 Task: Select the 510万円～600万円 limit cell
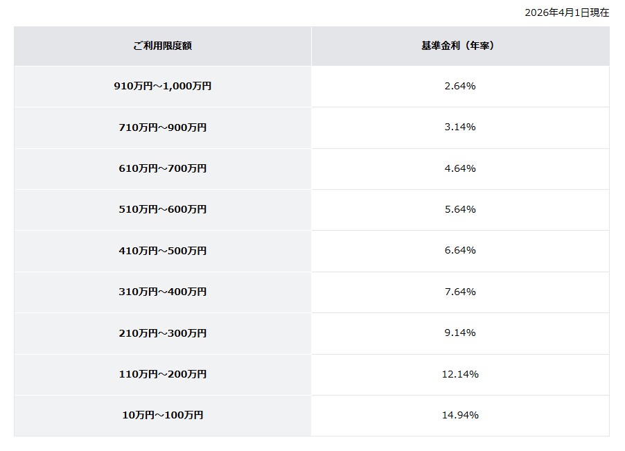tap(162, 209)
